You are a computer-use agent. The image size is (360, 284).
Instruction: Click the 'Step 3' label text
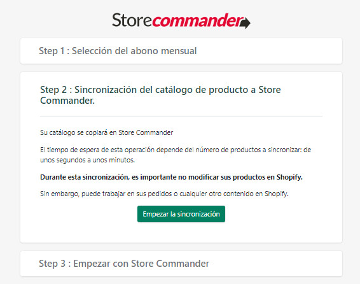(52, 264)
